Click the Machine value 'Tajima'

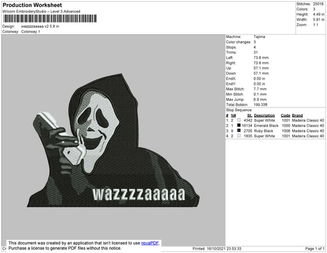pyautogui.click(x=259, y=37)
